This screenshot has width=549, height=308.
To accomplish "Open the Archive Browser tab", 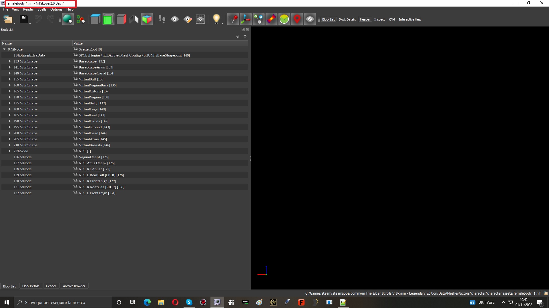I will 74,286.
